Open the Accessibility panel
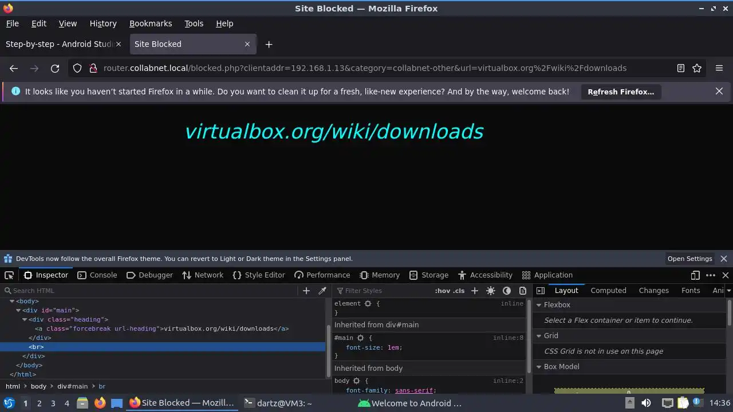The image size is (733, 412). click(x=485, y=275)
